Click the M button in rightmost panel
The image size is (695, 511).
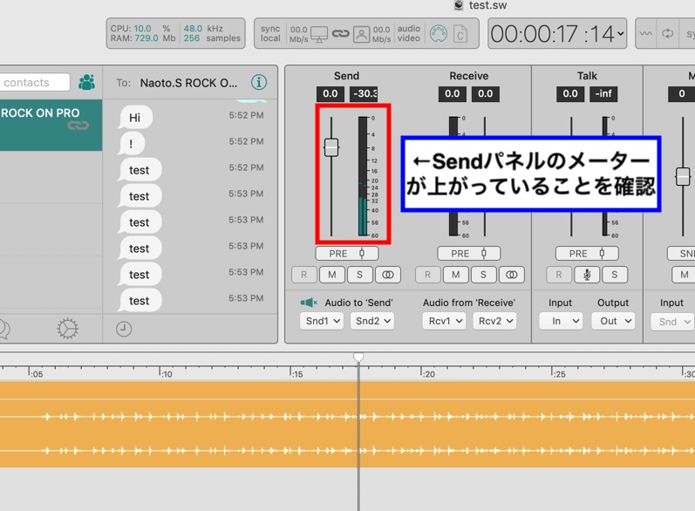point(684,275)
